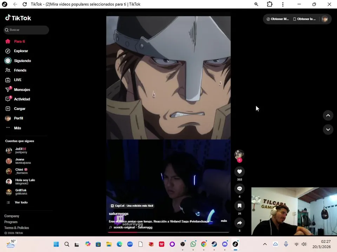Open the extensions puzzle icon
The width and height of the screenshot is (337, 252).
[x=270, y=4]
